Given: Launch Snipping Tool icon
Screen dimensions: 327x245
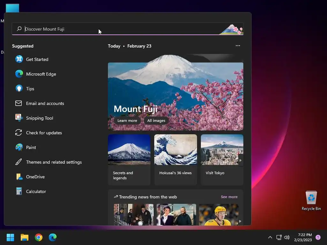Looking at the screenshot, I should point(19,118).
